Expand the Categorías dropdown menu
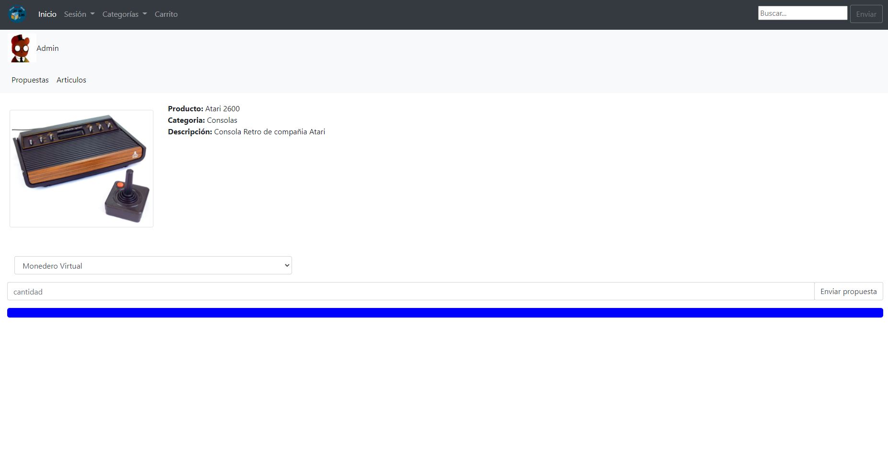 [x=125, y=14]
